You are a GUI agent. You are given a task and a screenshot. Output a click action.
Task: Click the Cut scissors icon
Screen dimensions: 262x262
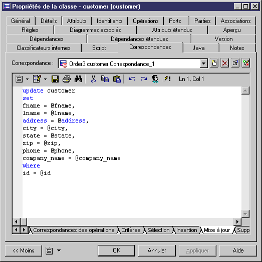pyautogui.click(x=93, y=79)
